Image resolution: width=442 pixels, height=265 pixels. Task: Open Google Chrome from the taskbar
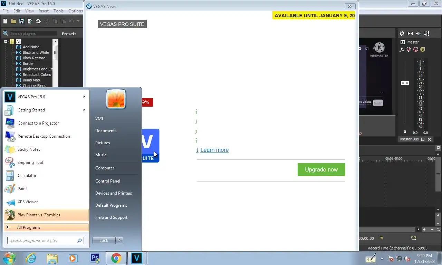coord(116,258)
